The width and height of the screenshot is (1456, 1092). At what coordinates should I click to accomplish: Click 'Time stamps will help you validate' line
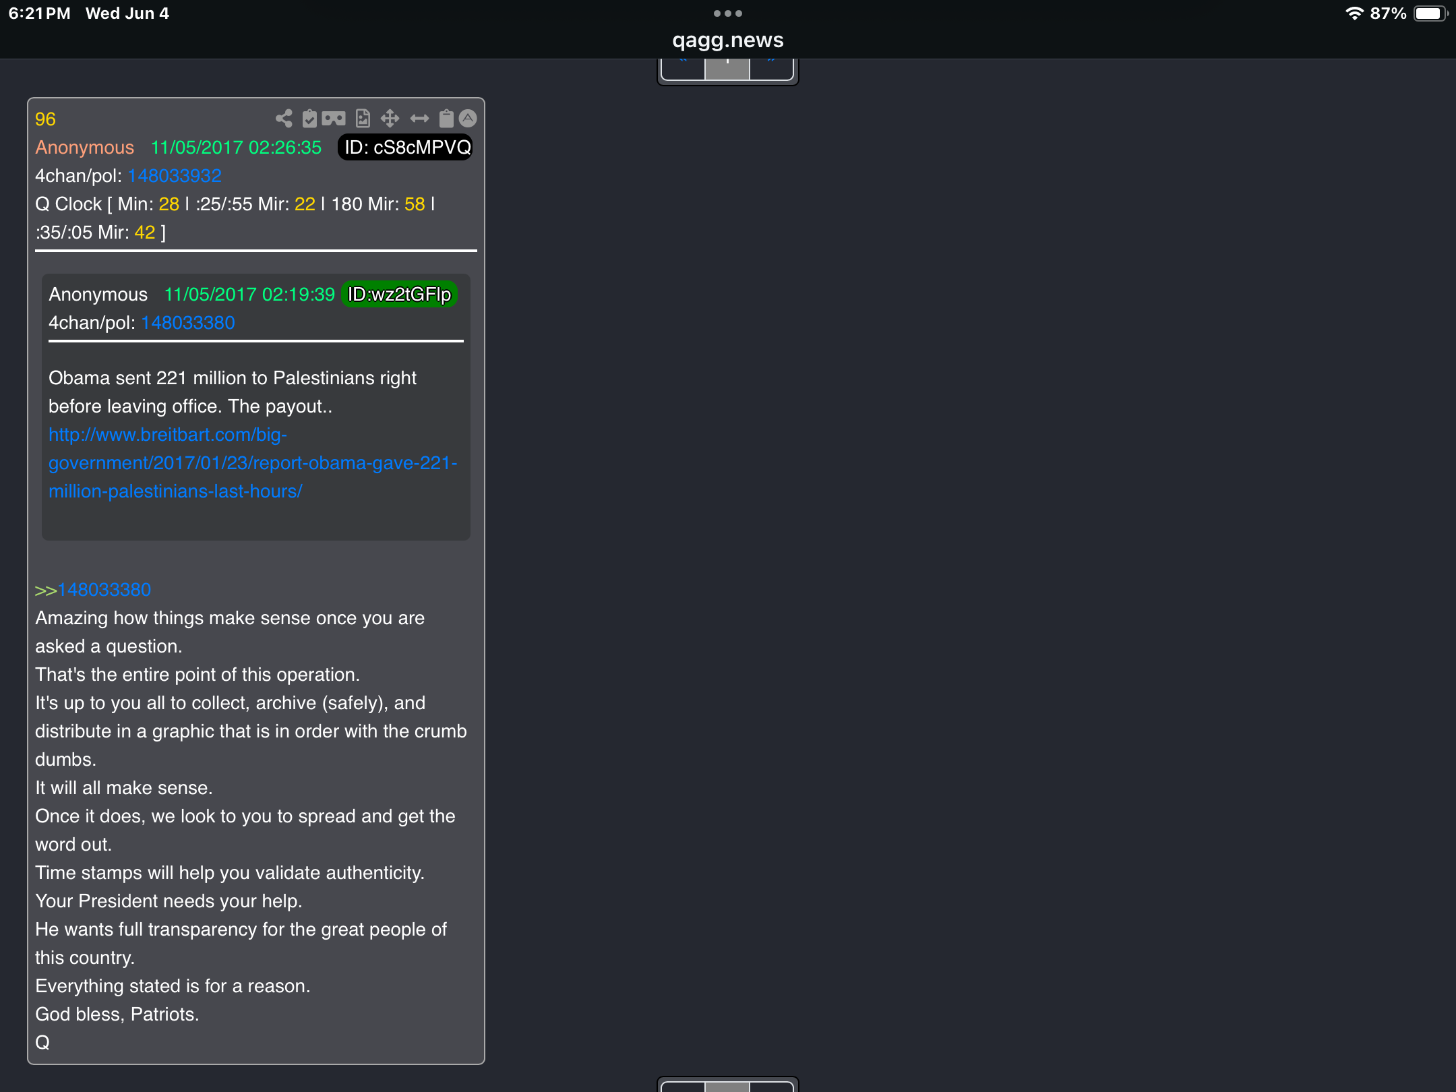point(230,873)
